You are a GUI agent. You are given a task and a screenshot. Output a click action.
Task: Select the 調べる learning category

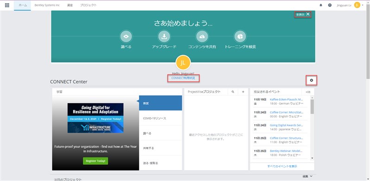[161, 133]
